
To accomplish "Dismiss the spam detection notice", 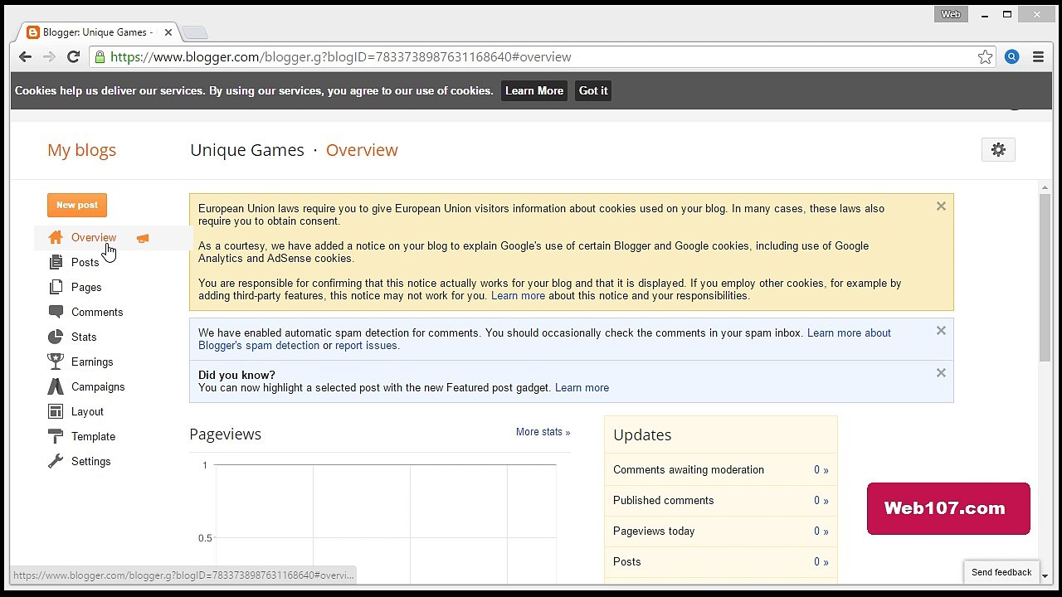I will (941, 331).
